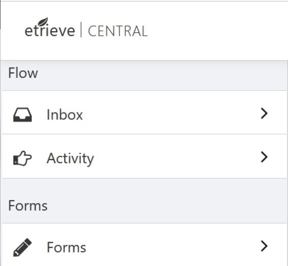Click the etrieve logo wordmark

(50, 31)
